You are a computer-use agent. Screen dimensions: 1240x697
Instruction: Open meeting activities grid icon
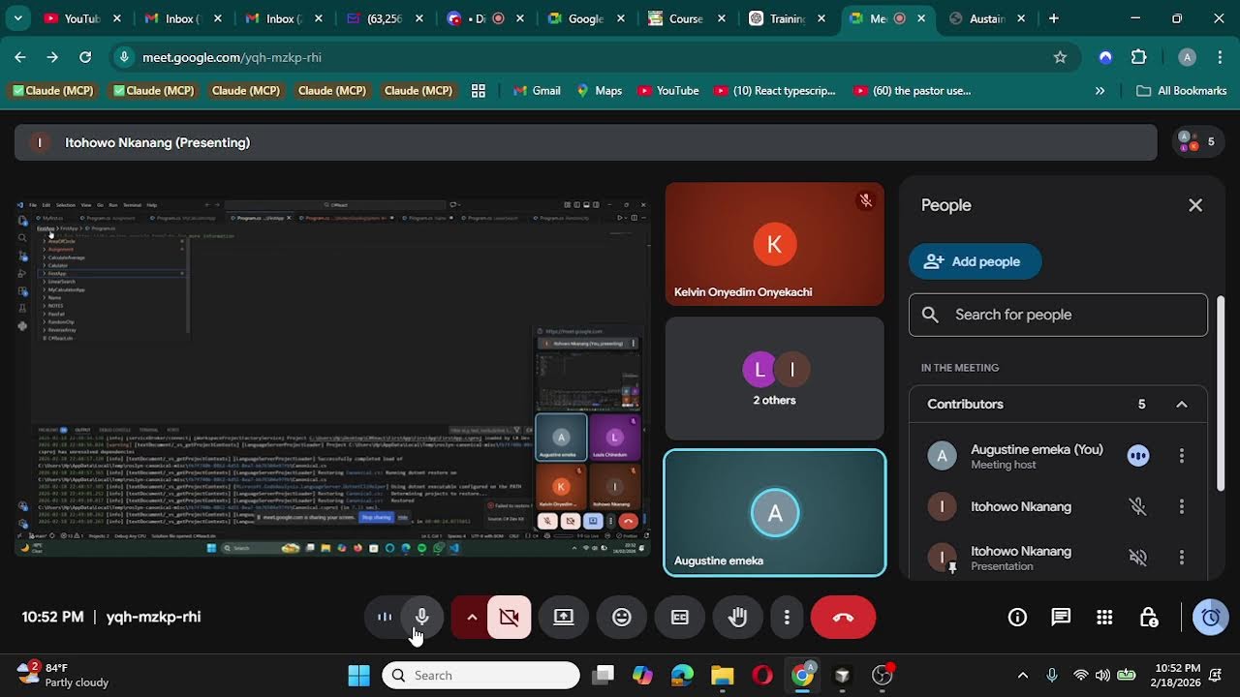pos(1104,617)
